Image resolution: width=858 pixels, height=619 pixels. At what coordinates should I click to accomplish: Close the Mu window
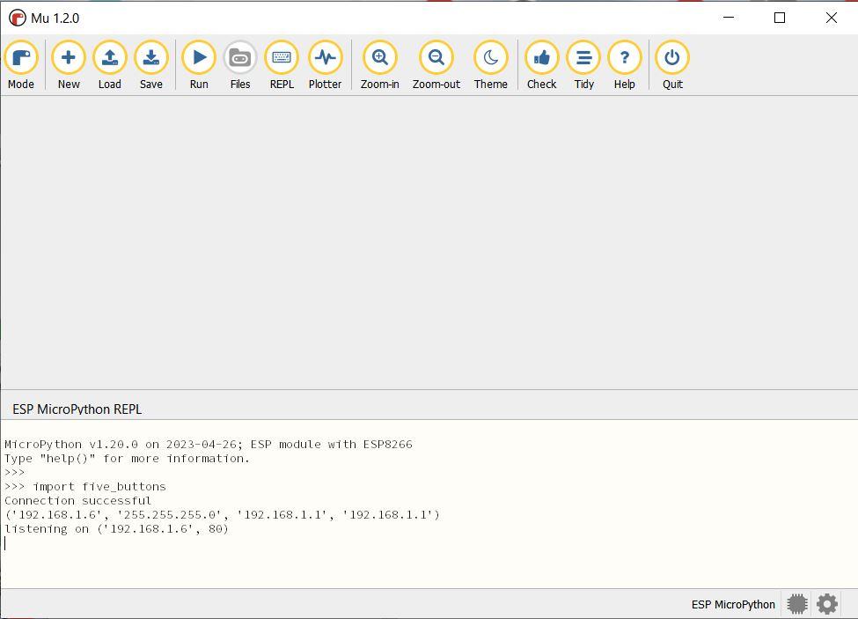click(x=832, y=18)
